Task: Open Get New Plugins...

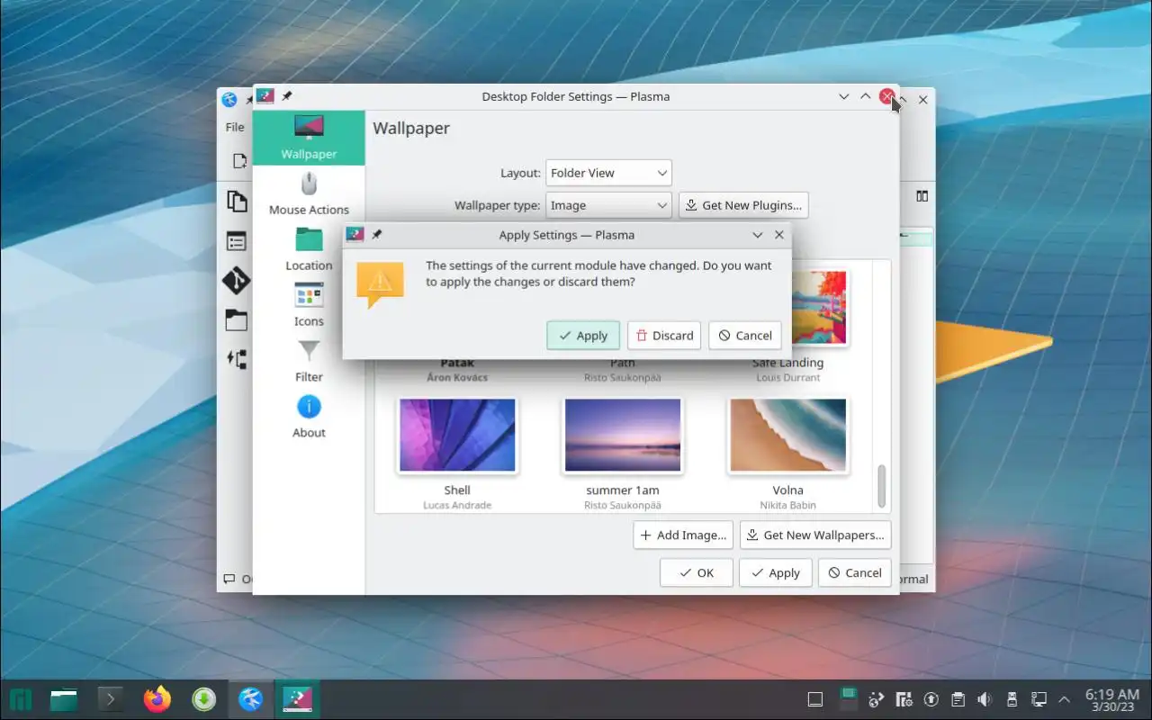Action: pyautogui.click(x=743, y=205)
